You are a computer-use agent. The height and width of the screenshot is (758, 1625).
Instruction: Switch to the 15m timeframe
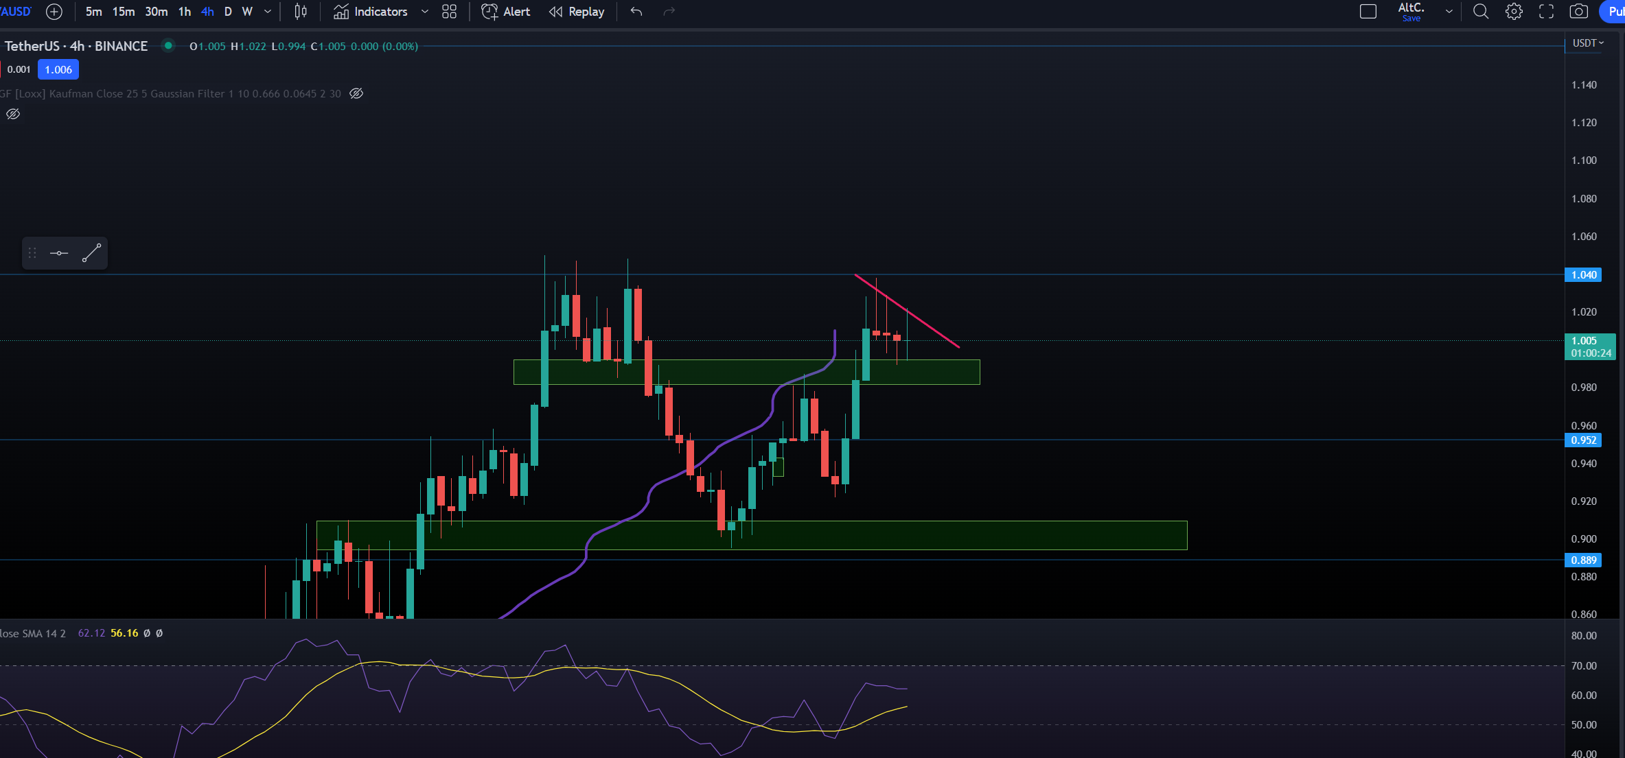pyautogui.click(x=124, y=12)
